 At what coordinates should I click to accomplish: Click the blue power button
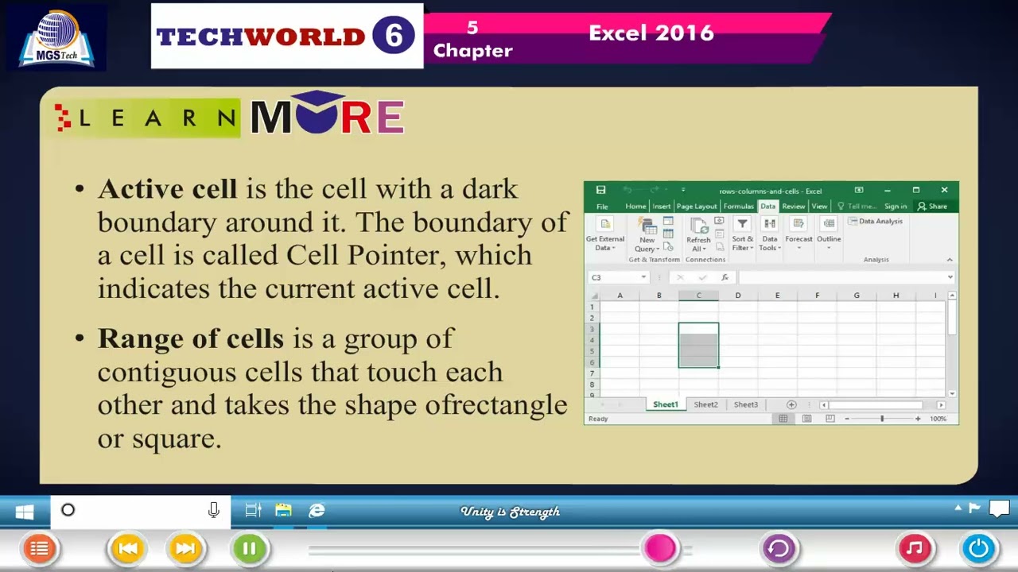pos(978,548)
